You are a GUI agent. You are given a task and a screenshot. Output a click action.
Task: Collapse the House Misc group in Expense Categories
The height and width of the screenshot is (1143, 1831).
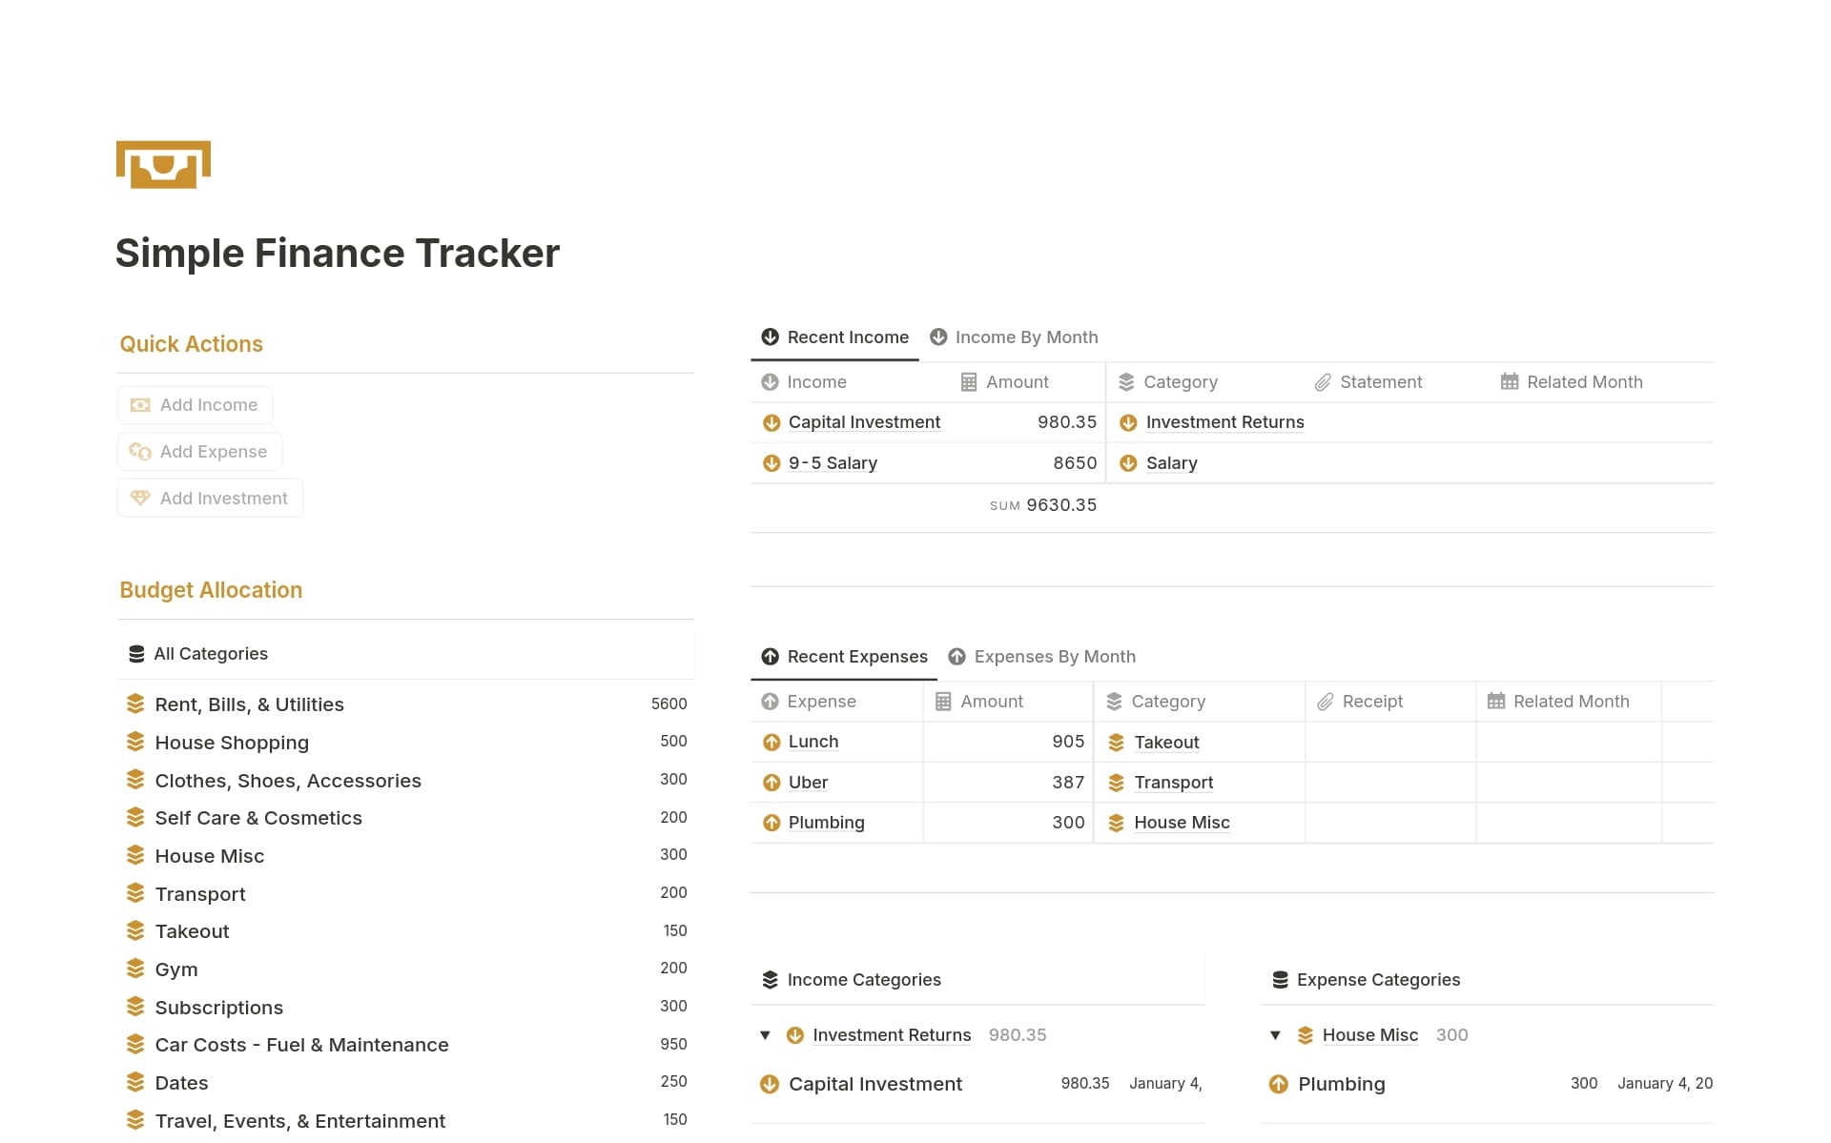[1275, 1035]
